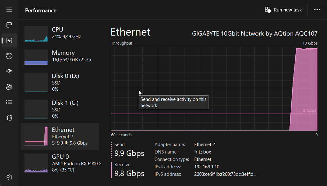This screenshot has width=327, height=186.
Task: Select the Ethernet sidebar item
Action: pyautogui.click(x=60, y=136)
